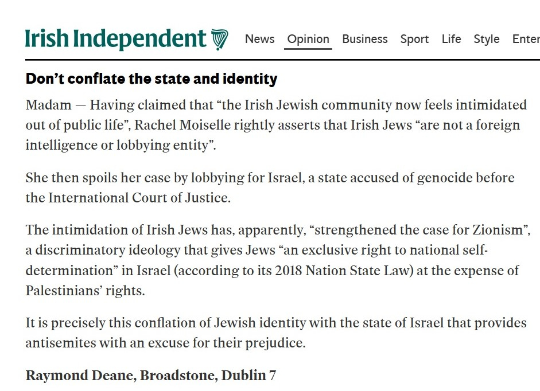Viewport: 540px width, 391px height.
Task: Open the Style section
Action: [486, 39]
